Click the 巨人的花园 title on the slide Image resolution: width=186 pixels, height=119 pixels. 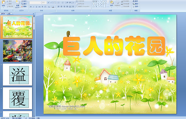(114, 46)
